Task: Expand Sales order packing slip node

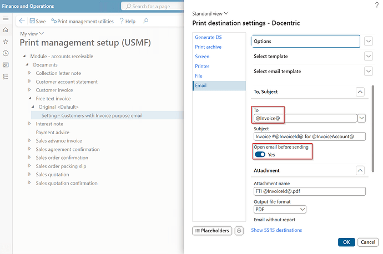Action: (29, 166)
